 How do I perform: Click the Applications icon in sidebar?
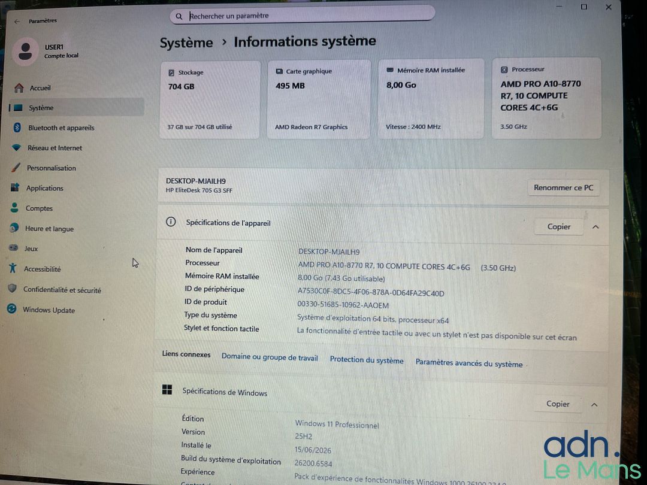(x=15, y=187)
